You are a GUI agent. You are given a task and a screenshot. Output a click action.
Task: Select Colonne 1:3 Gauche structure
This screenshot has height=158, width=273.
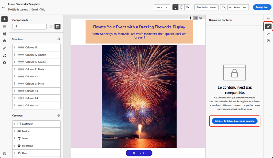[36, 62]
